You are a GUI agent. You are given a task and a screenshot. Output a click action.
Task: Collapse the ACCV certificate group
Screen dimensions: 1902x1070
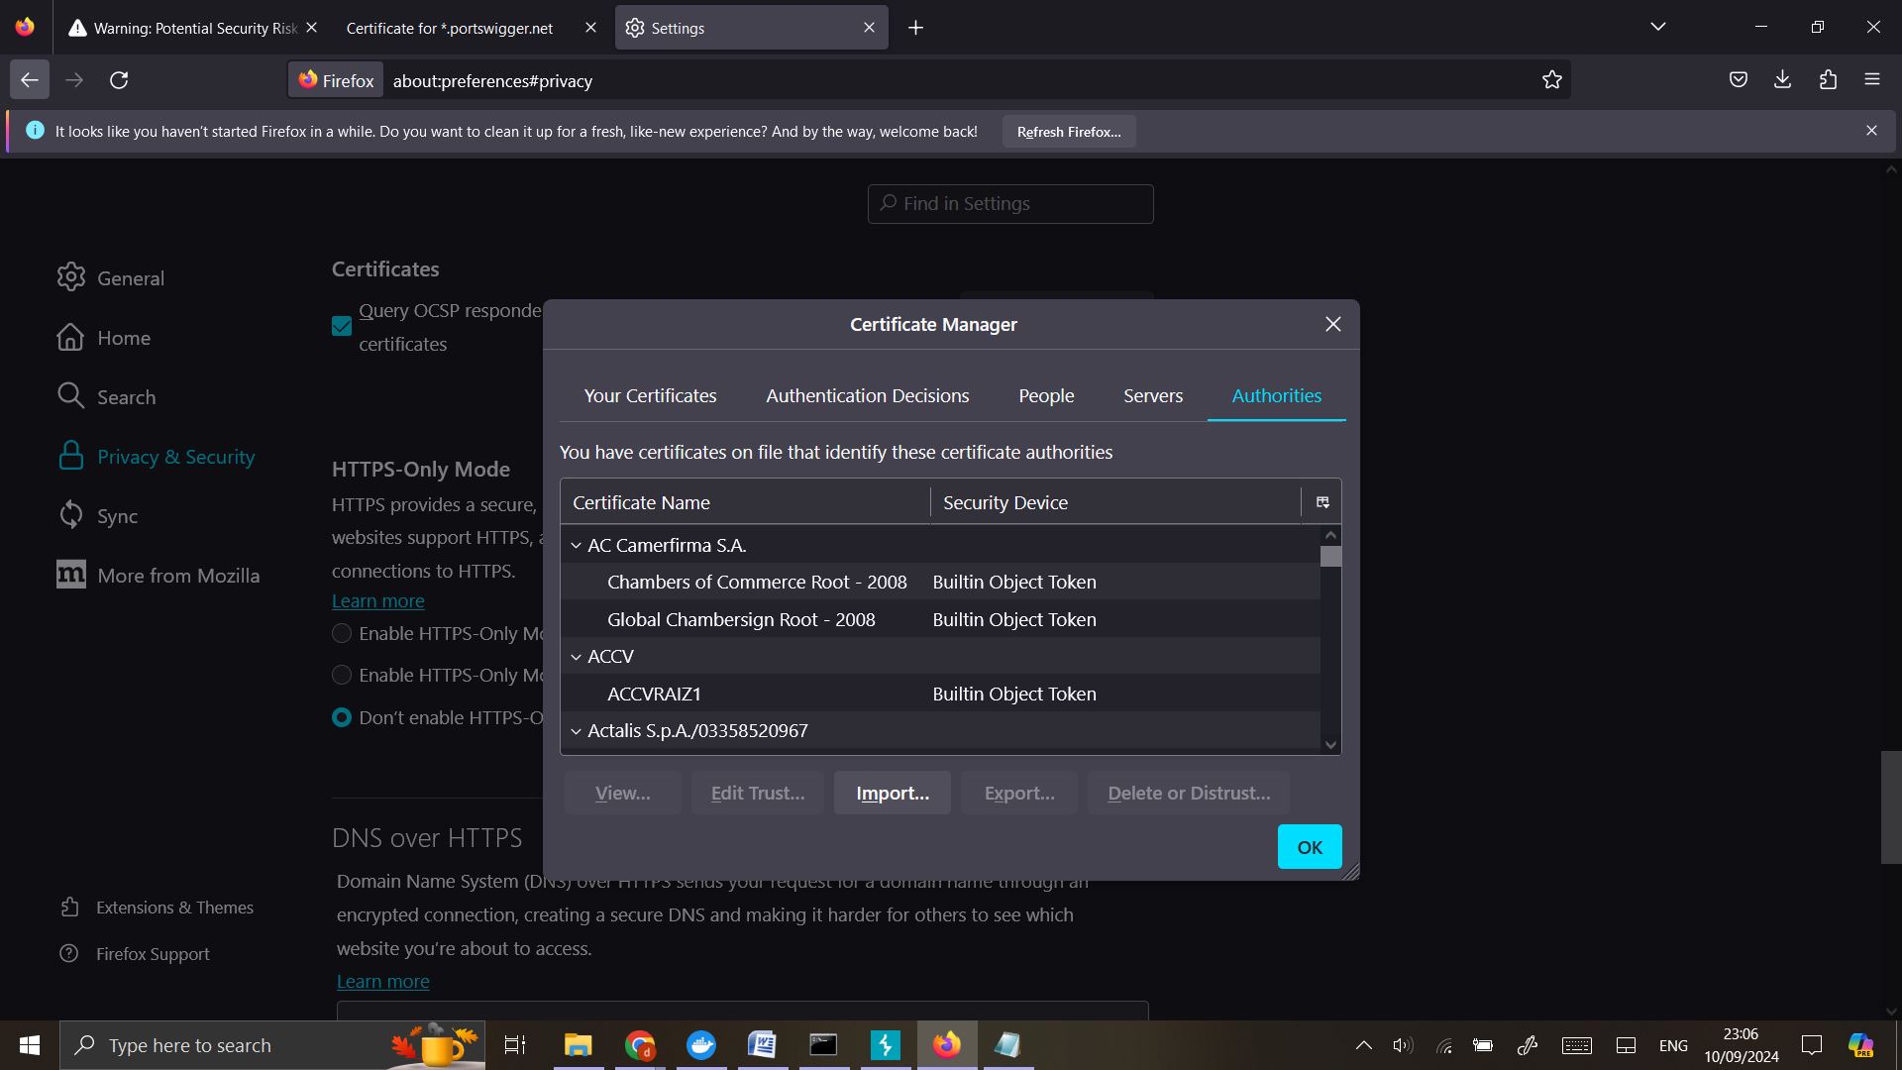point(576,656)
